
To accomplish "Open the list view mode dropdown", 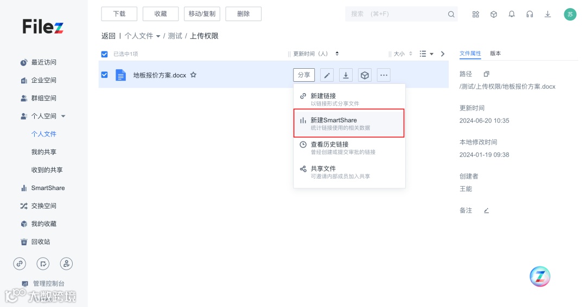I will (426, 54).
